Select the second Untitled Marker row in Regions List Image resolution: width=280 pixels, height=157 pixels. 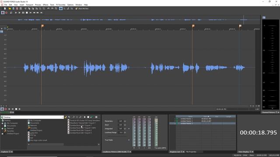tap(202, 121)
